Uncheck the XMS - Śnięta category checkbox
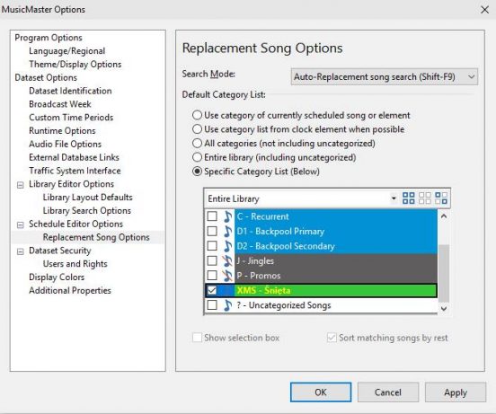Image resolution: width=496 pixels, height=414 pixels. point(212,290)
